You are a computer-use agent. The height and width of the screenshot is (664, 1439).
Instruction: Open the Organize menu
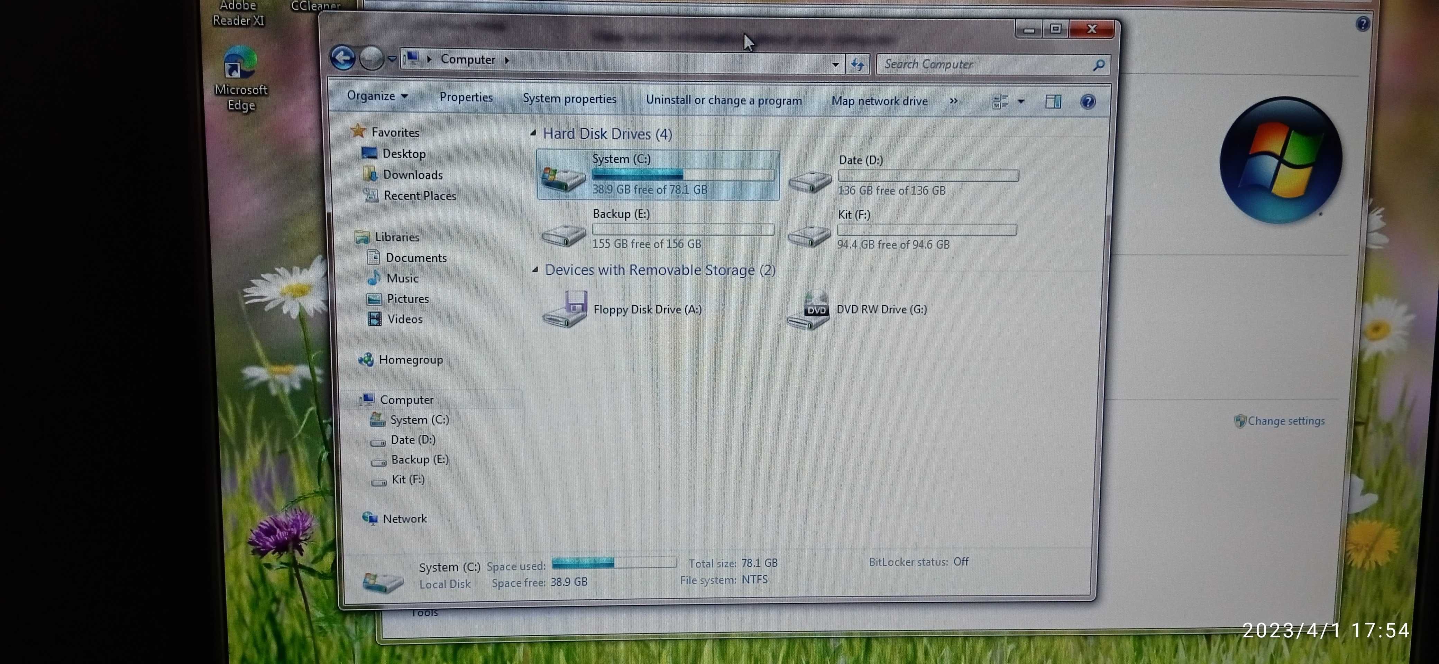pos(377,96)
